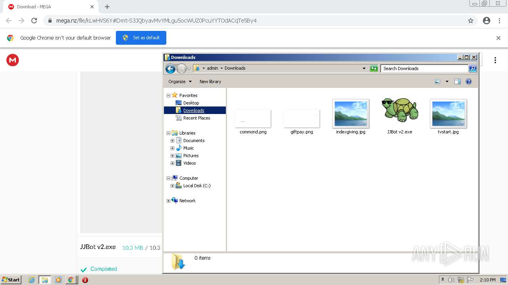This screenshot has width=508, height=285.
Task: Expand the Network node
Action: tap(168, 201)
